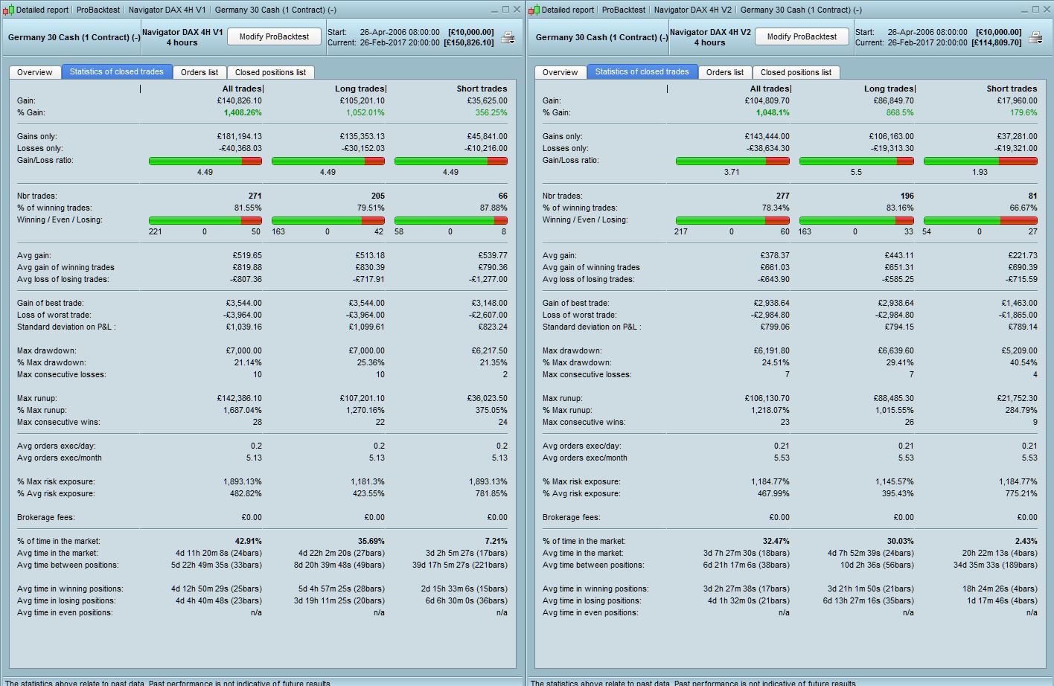Screen dimensions: 1054x686
Task: Click V2 all trades average gain £378.37
Action: 774,255
